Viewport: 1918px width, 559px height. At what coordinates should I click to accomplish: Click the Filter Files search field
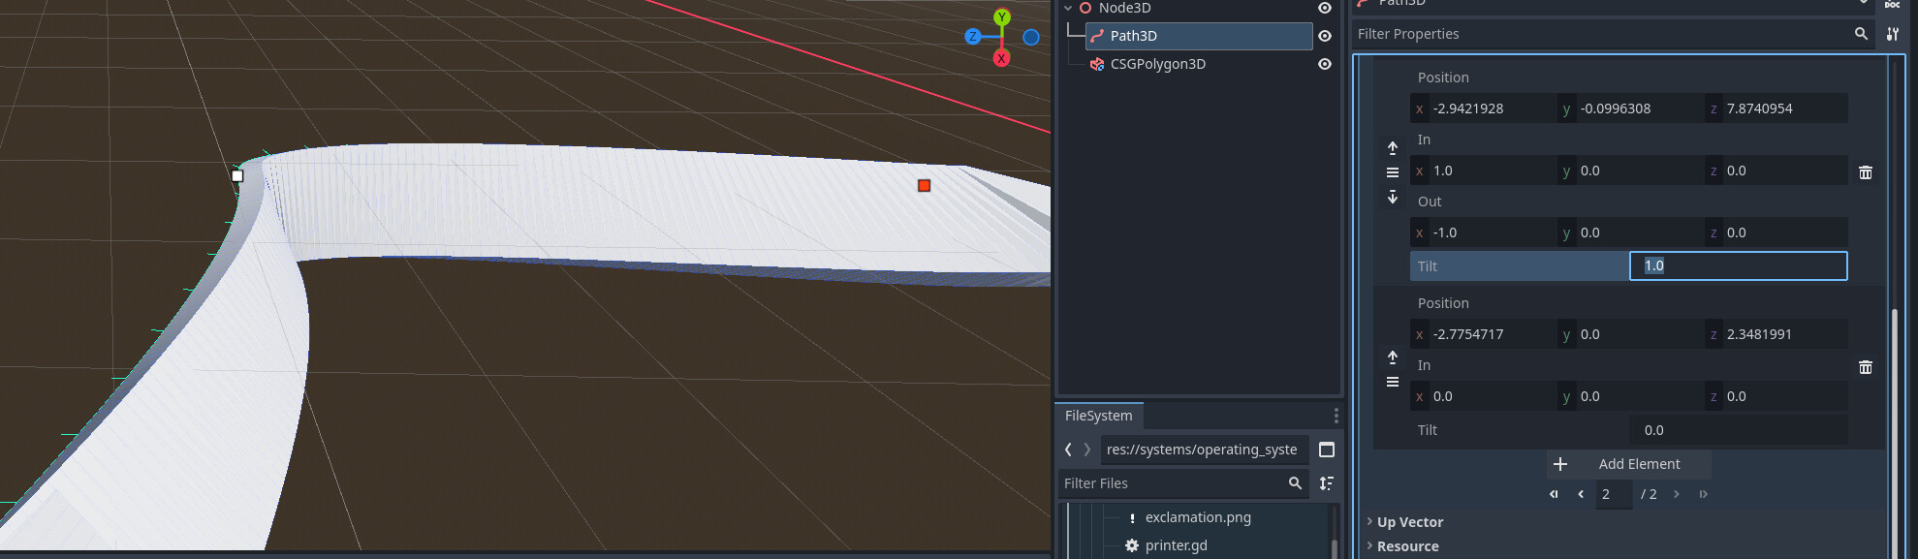coord(1182,483)
